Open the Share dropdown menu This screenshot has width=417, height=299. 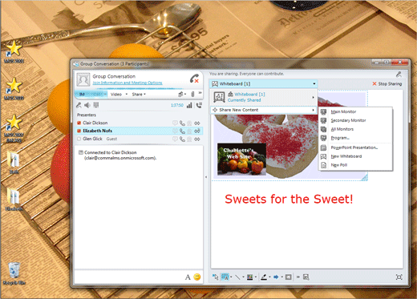pos(139,95)
